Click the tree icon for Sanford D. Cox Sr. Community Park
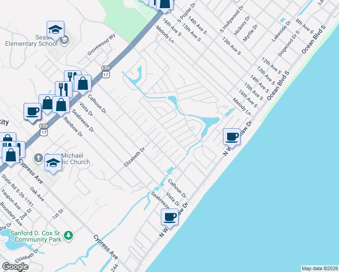 tap(68, 235)
